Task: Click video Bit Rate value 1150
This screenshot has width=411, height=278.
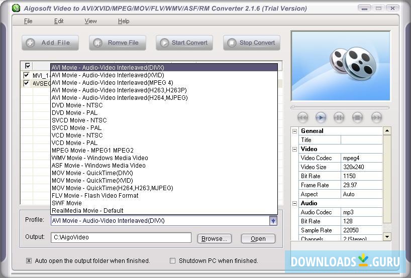Action: pos(361,176)
